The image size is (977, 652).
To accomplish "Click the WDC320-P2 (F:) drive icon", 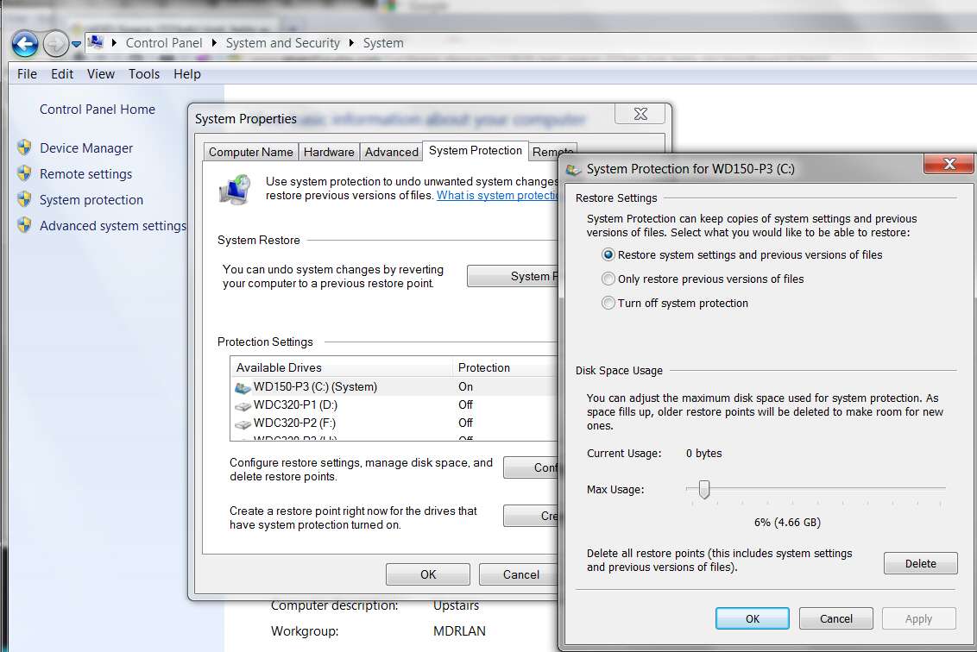I will click(243, 424).
